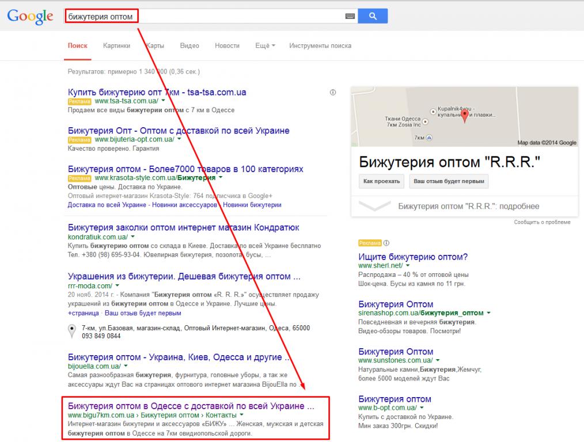Click 'Ваш отзыв будет первым' link under rrr-moda result
The image size is (584, 442).
(x=143, y=313)
